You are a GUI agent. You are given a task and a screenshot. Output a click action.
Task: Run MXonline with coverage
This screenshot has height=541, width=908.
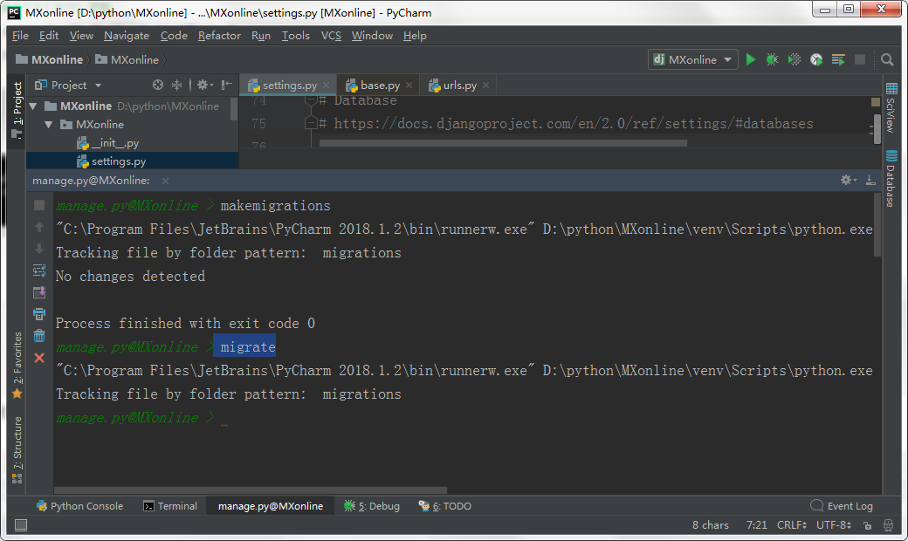tap(794, 59)
